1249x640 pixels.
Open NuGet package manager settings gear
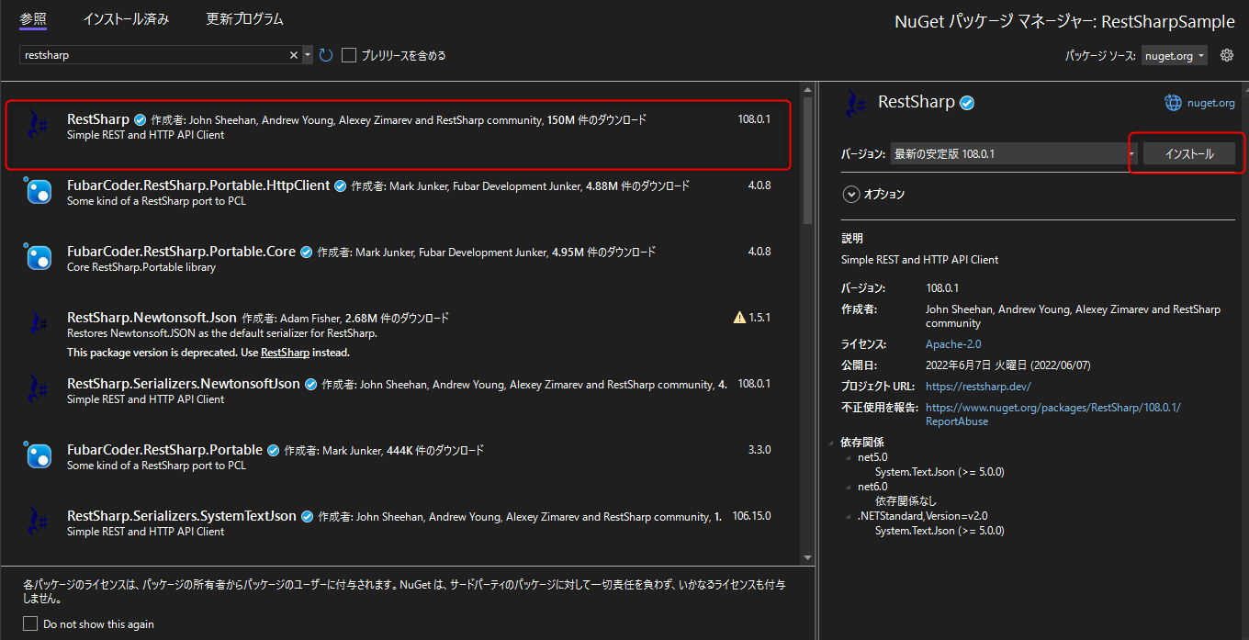pyautogui.click(x=1227, y=54)
